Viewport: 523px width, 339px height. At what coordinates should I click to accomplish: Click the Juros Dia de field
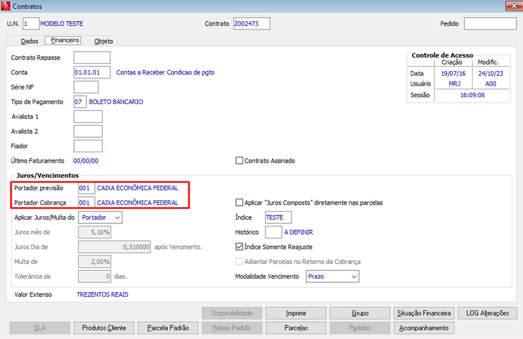click(114, 247)
